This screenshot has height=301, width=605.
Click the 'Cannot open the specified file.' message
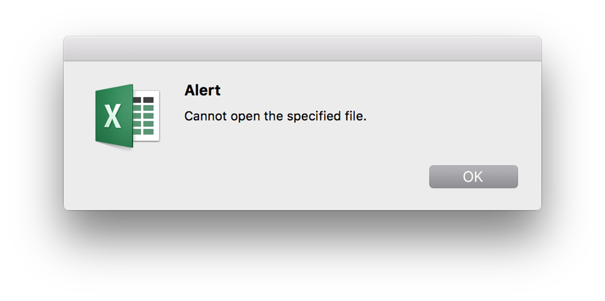point(275,116)
